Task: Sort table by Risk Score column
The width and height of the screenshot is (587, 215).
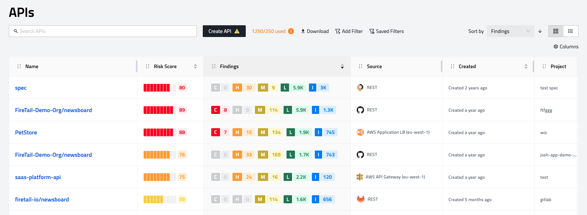Action: [x=195, y=66]
